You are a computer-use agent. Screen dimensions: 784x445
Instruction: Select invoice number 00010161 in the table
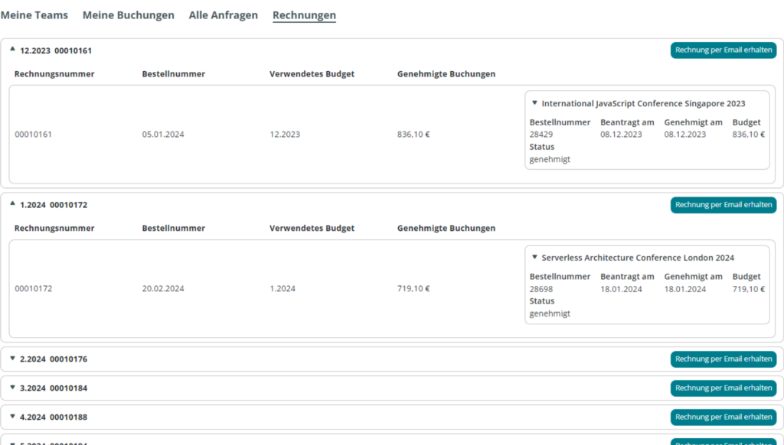31,134
